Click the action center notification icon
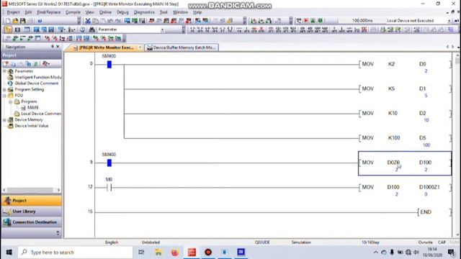Screen dimensions: 461x259 (x=452, y=253)
